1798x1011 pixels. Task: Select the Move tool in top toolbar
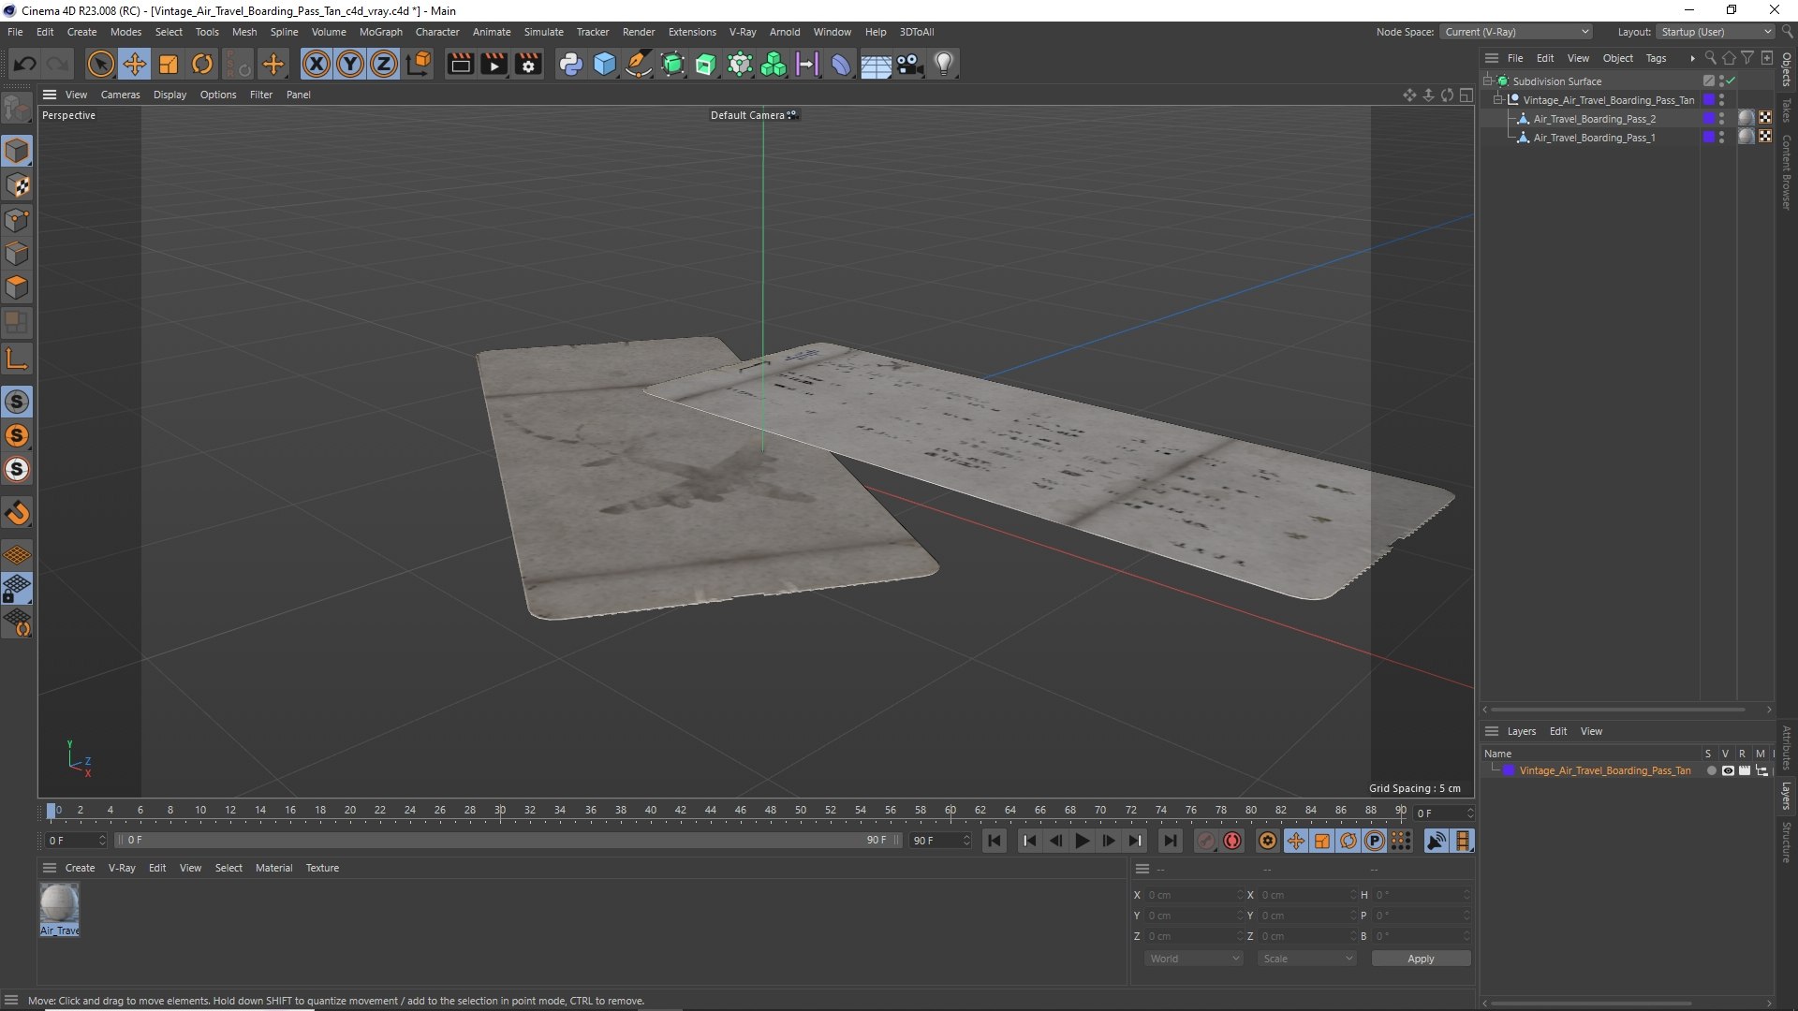134,64
